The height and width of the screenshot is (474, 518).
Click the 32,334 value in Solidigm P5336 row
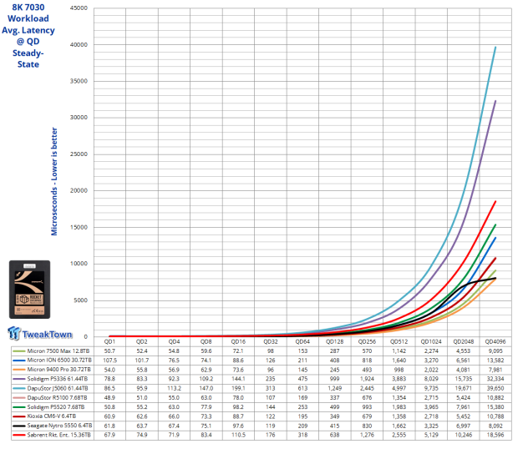495,379
